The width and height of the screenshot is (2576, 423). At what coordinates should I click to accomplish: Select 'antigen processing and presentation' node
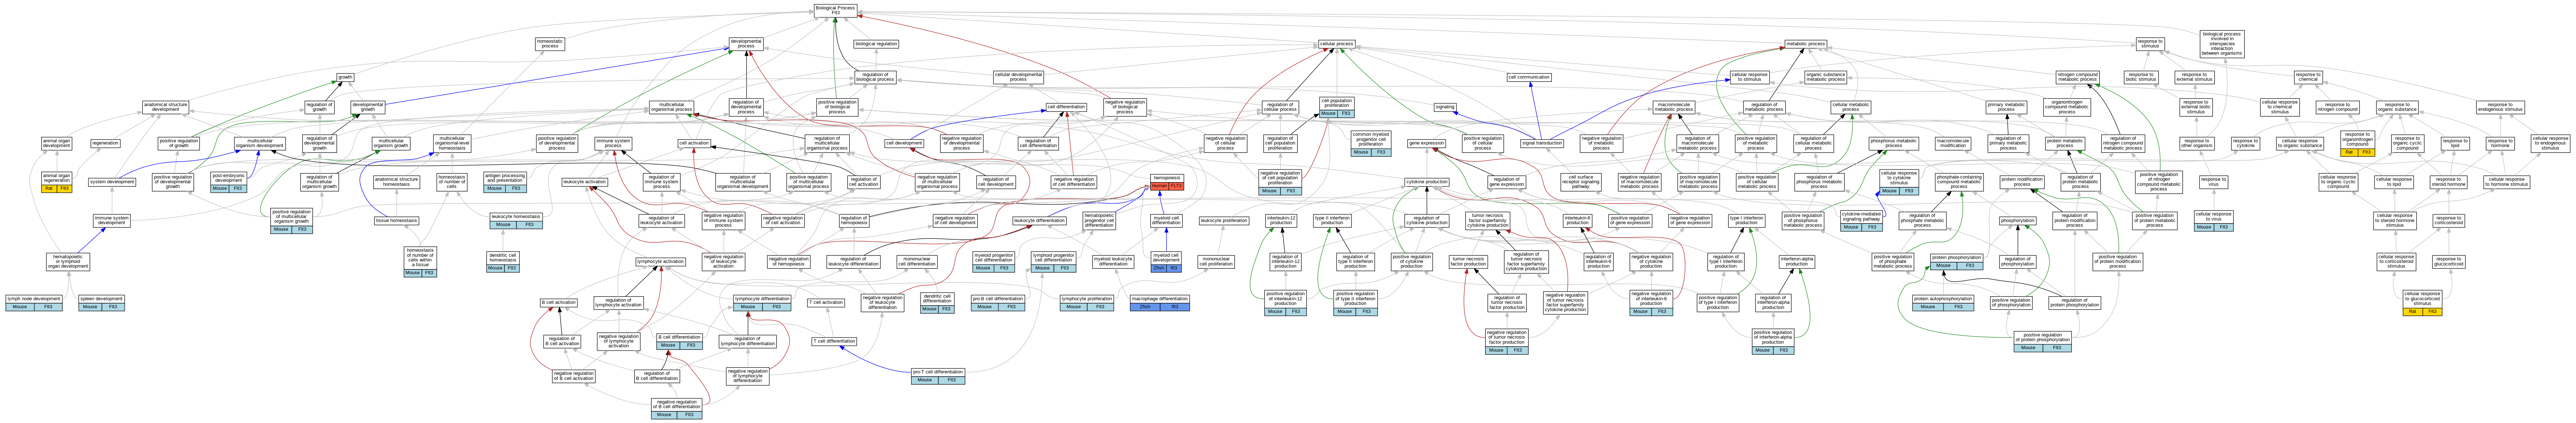(505, 182)
